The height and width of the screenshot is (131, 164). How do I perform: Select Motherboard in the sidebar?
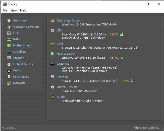pyautogui.click(x=22, y=45)
